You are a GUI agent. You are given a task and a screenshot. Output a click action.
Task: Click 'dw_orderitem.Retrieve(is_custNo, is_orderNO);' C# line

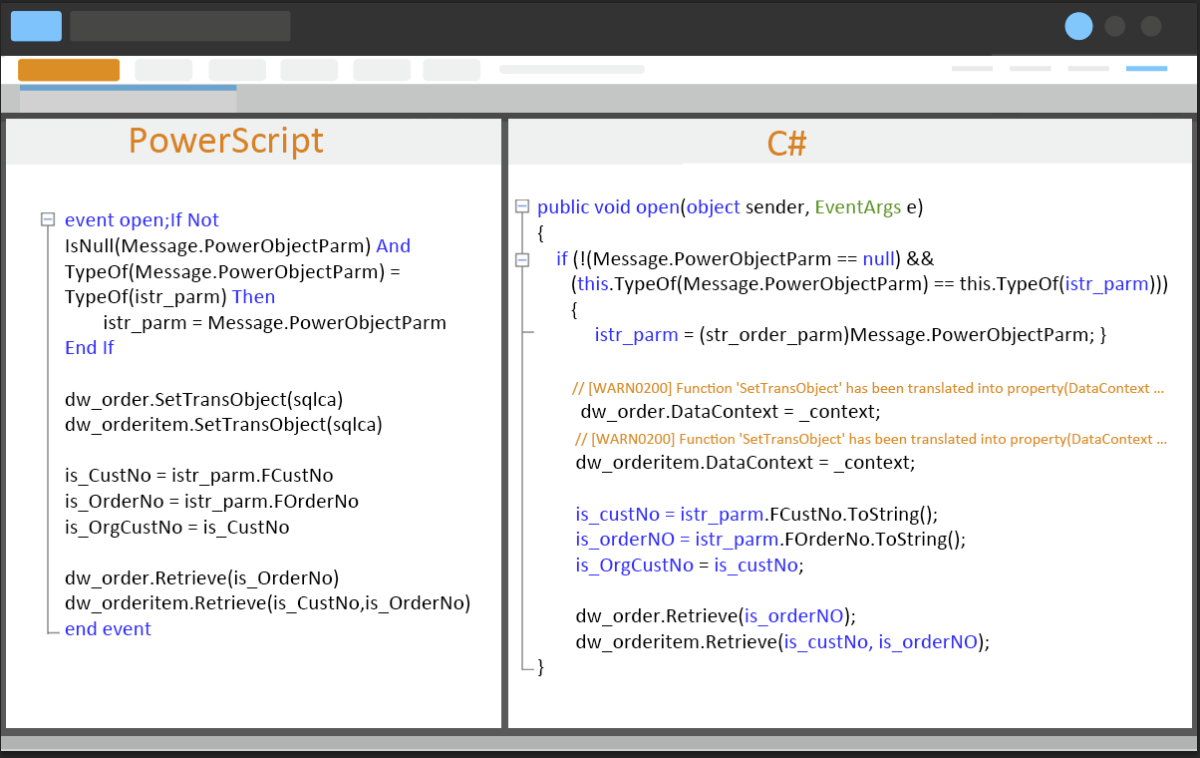click(x=782, y=642)
